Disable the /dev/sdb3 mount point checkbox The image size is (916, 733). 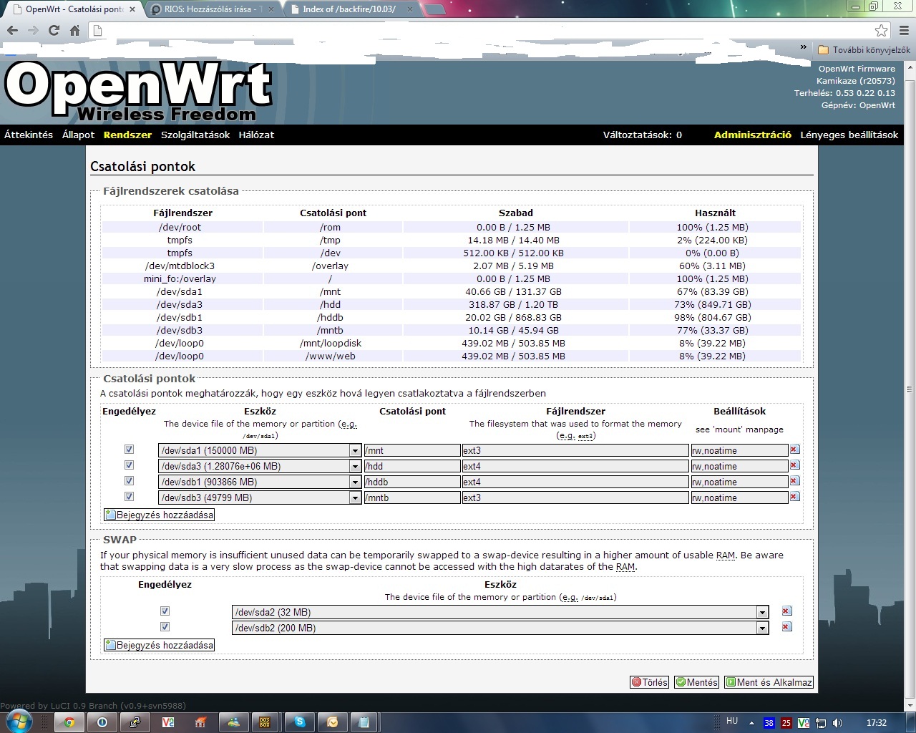tap(129, 497)
